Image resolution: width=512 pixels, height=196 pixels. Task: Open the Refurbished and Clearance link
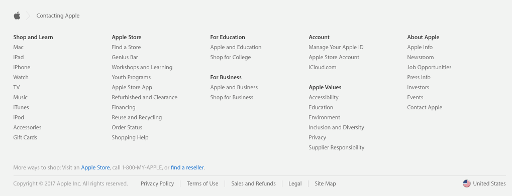click(x=144, y=97)
